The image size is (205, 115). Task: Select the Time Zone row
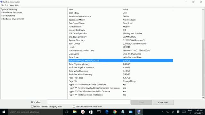click(x=121, y=57)
